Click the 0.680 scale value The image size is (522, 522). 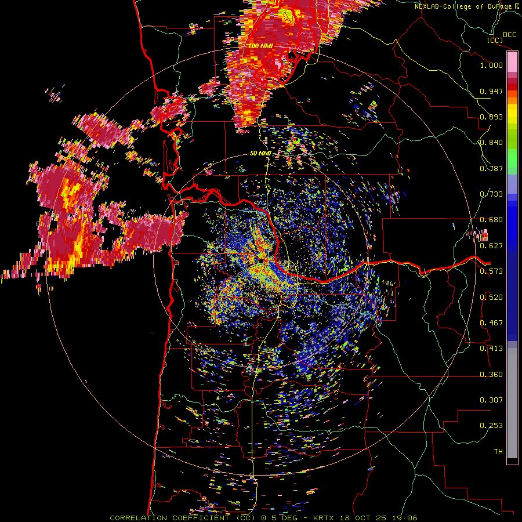(491, 220)
